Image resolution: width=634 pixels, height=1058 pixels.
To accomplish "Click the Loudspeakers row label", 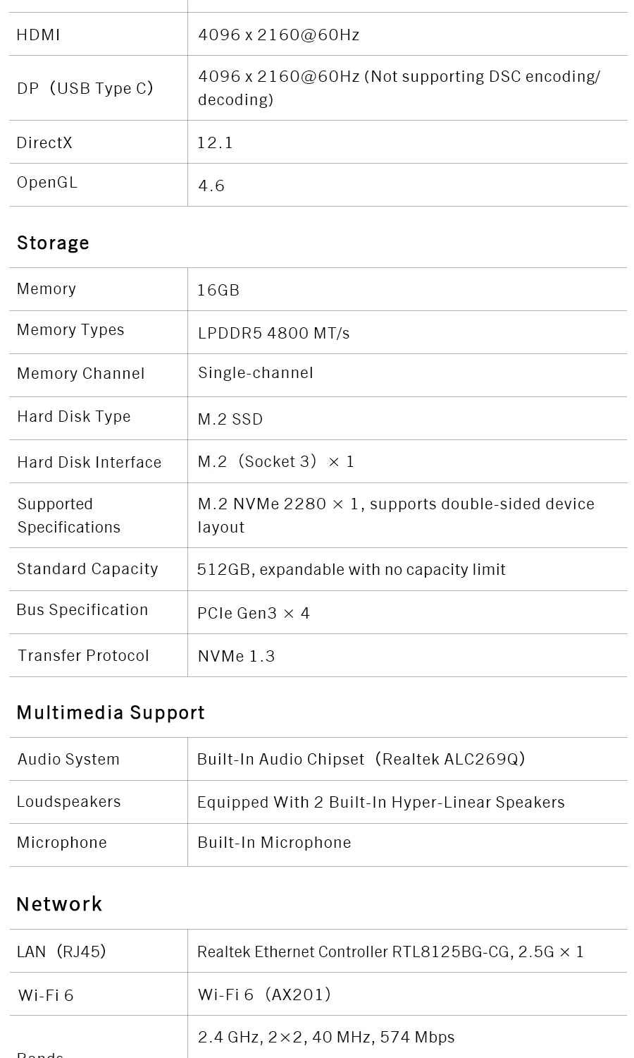I will 68,802.
